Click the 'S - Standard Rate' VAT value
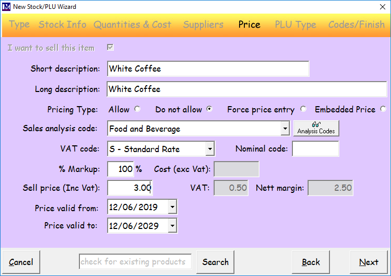391x276 pixels. pyautogui.click(x=145, y=149)
